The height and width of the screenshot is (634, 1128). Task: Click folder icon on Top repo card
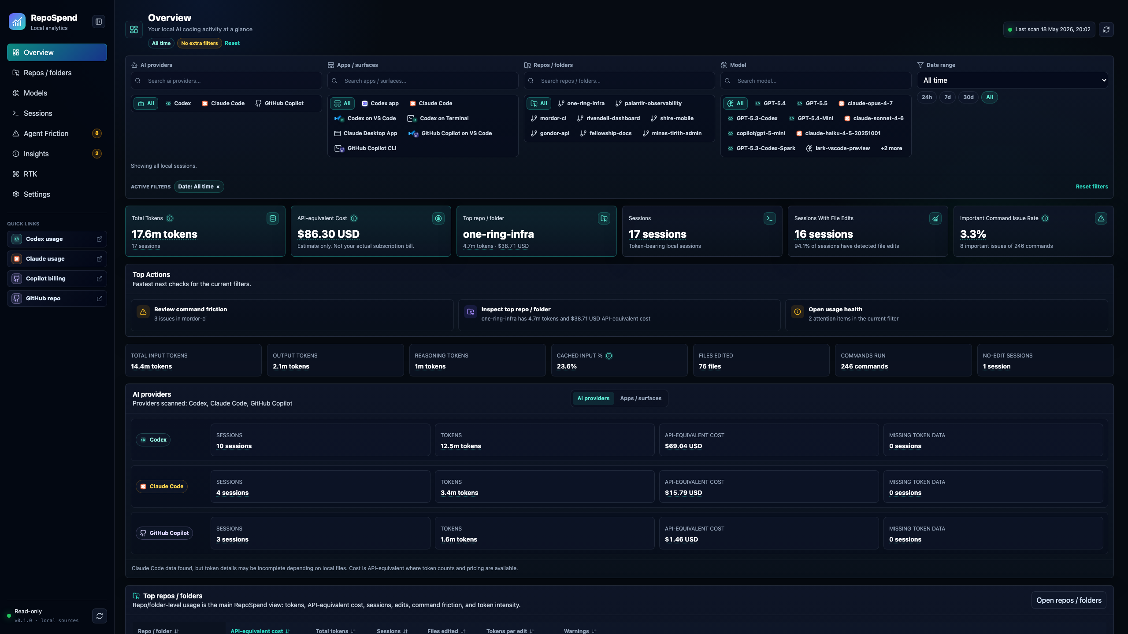[604, 218]
